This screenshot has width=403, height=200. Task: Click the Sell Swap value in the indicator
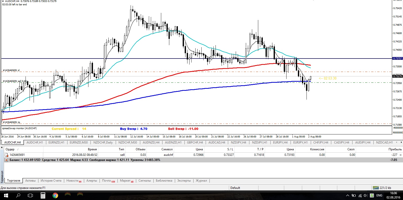(193, 129)
